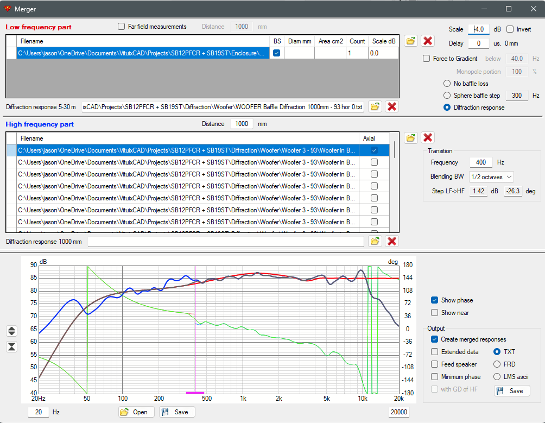The height and width of the screenshot is (423, 545).
Task: Click the Scale dB input field
Action: 479,29
